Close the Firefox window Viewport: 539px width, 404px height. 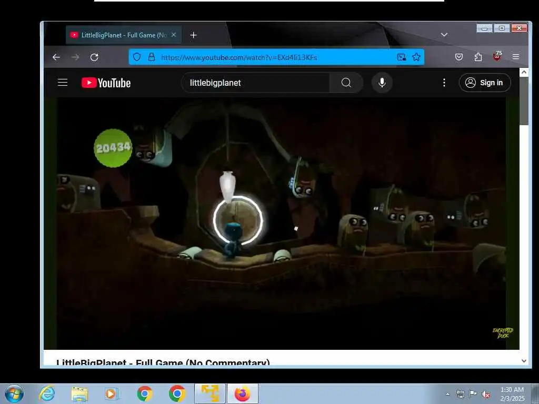(x=519, y=28)
